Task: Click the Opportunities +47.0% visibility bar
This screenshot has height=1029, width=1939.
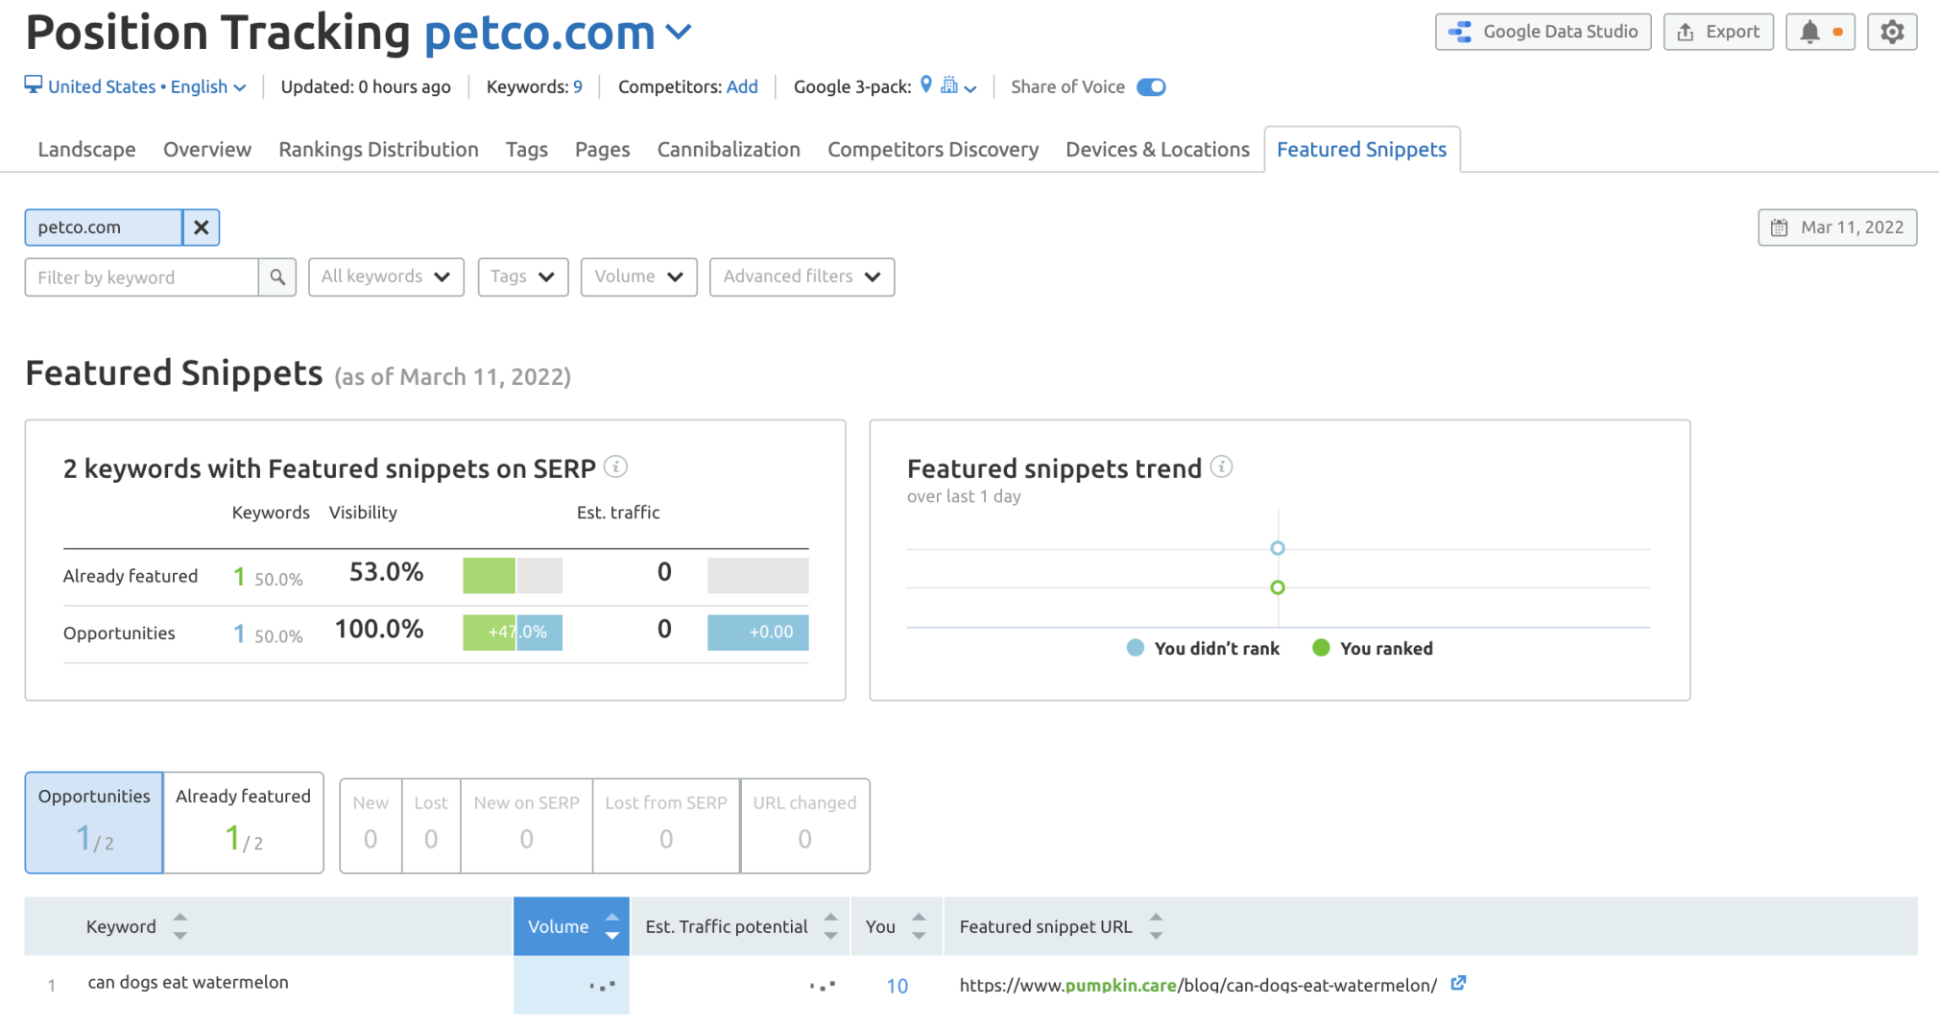Action: click(513, 633)
